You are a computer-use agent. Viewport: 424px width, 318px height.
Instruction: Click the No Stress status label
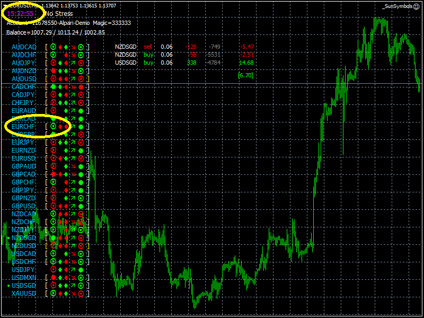[x=59, y=13]
